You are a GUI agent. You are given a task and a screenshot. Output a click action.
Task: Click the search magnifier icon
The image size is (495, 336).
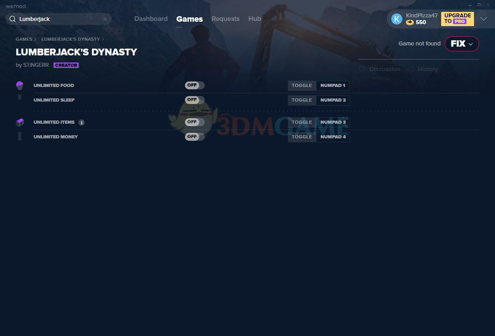pyautogui.click(x=13, y=19)
